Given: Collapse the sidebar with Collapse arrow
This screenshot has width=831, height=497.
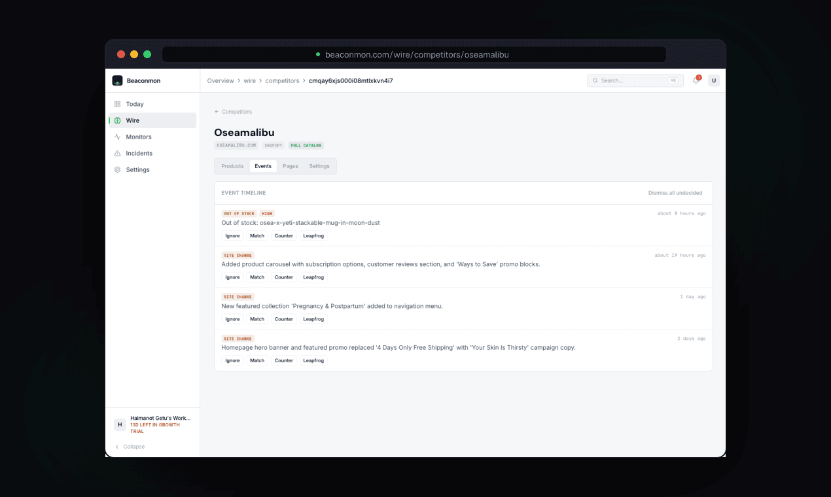Looking at the screenshot, I should pyautogui.click(x=130, y=447).
